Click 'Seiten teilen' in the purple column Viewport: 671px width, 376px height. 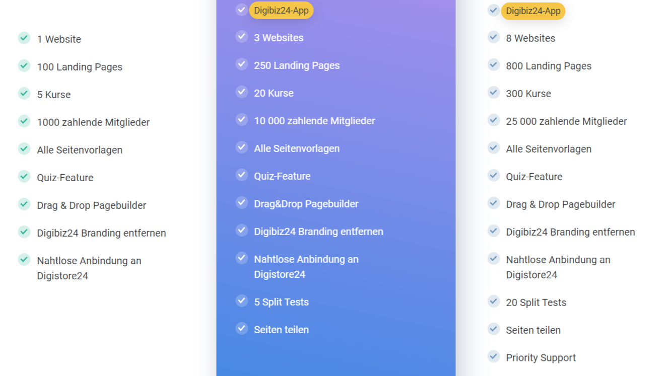point(281,330)
